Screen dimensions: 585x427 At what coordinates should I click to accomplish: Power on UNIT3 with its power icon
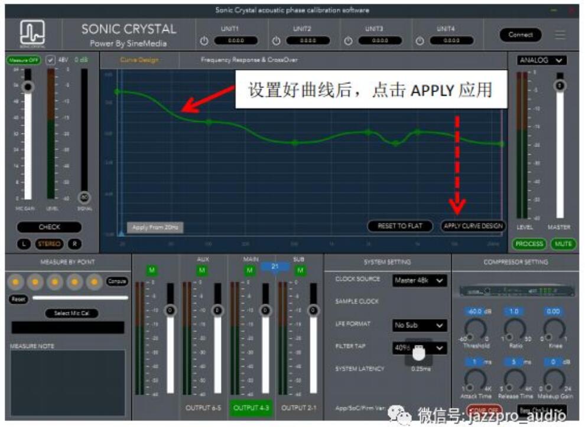[348, 41]
